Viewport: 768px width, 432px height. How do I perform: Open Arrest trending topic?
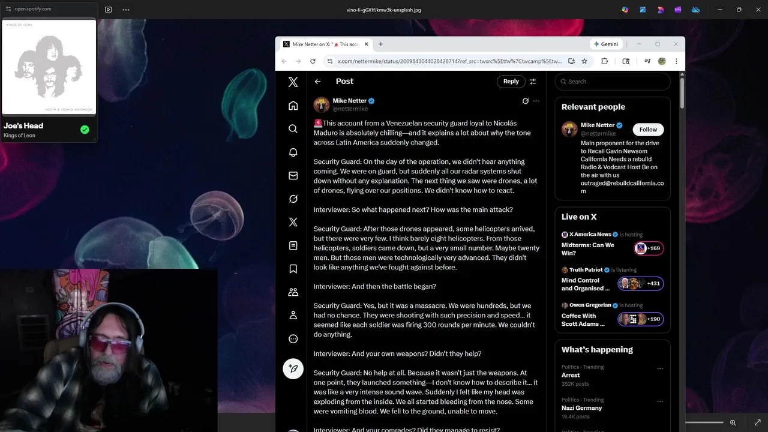click(x=571, y=375)
